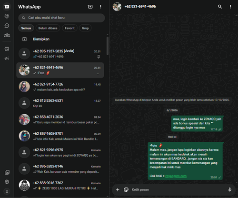Open the Status icon in sidebar

pyautogui.click(x=7, y=16)
